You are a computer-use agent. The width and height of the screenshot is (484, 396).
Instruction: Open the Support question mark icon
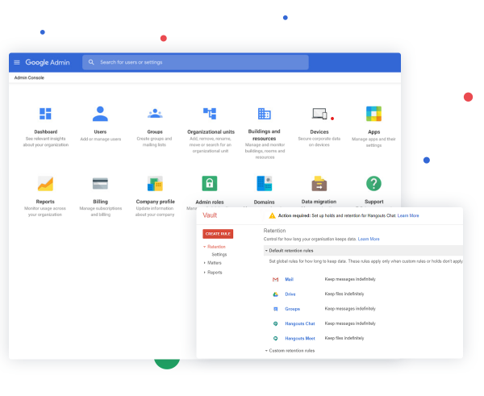pos(373,183)
